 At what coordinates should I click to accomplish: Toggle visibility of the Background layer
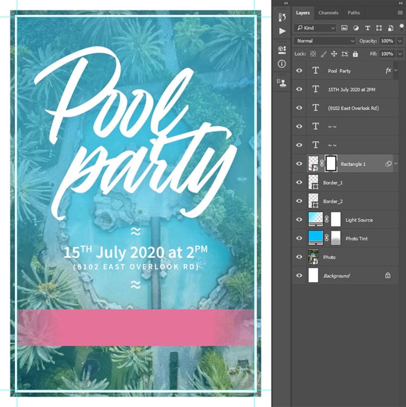[299, 276]
